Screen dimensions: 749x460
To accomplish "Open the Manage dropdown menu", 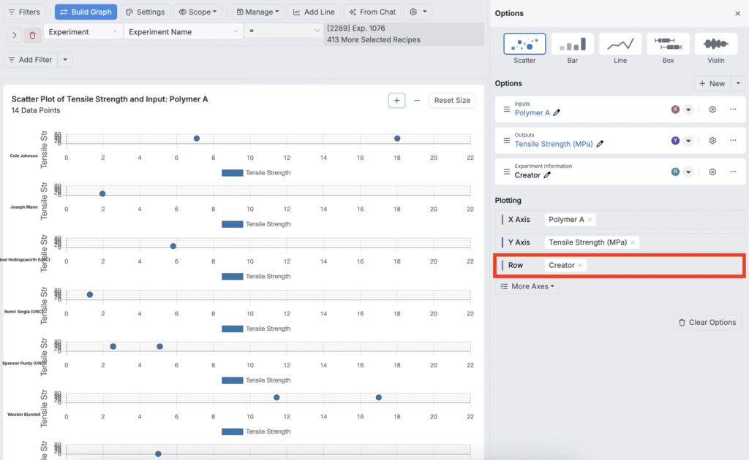I will pos(258,12).
